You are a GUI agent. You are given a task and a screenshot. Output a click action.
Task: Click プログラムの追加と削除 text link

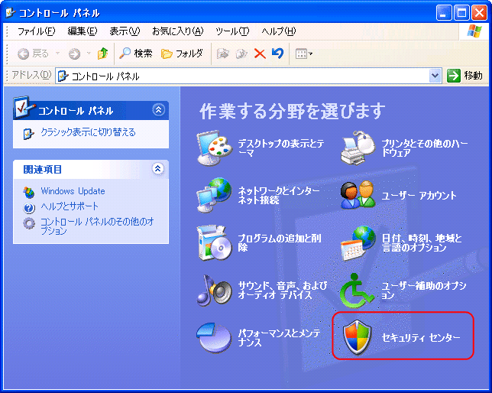pyautogui.click(x=280, y=242)
